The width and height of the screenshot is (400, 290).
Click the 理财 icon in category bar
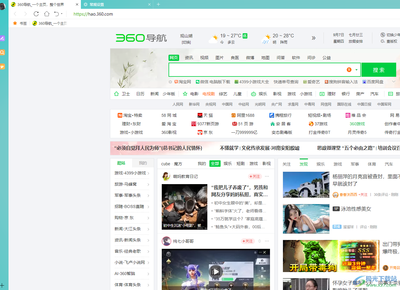322,94
